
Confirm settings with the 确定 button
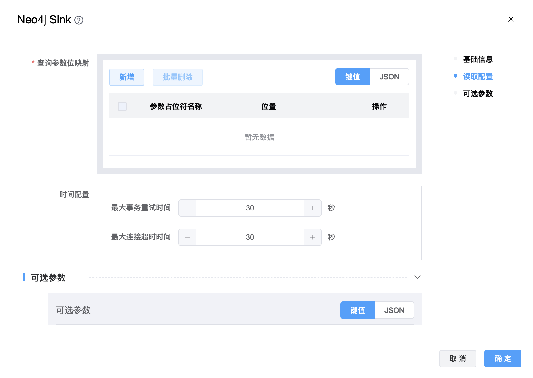point(502,359)
